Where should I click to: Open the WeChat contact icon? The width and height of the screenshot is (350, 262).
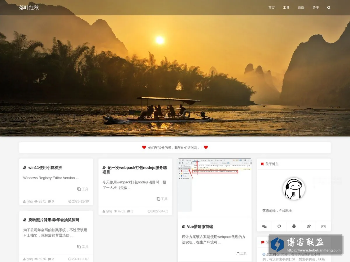click(x=264, y=226)
